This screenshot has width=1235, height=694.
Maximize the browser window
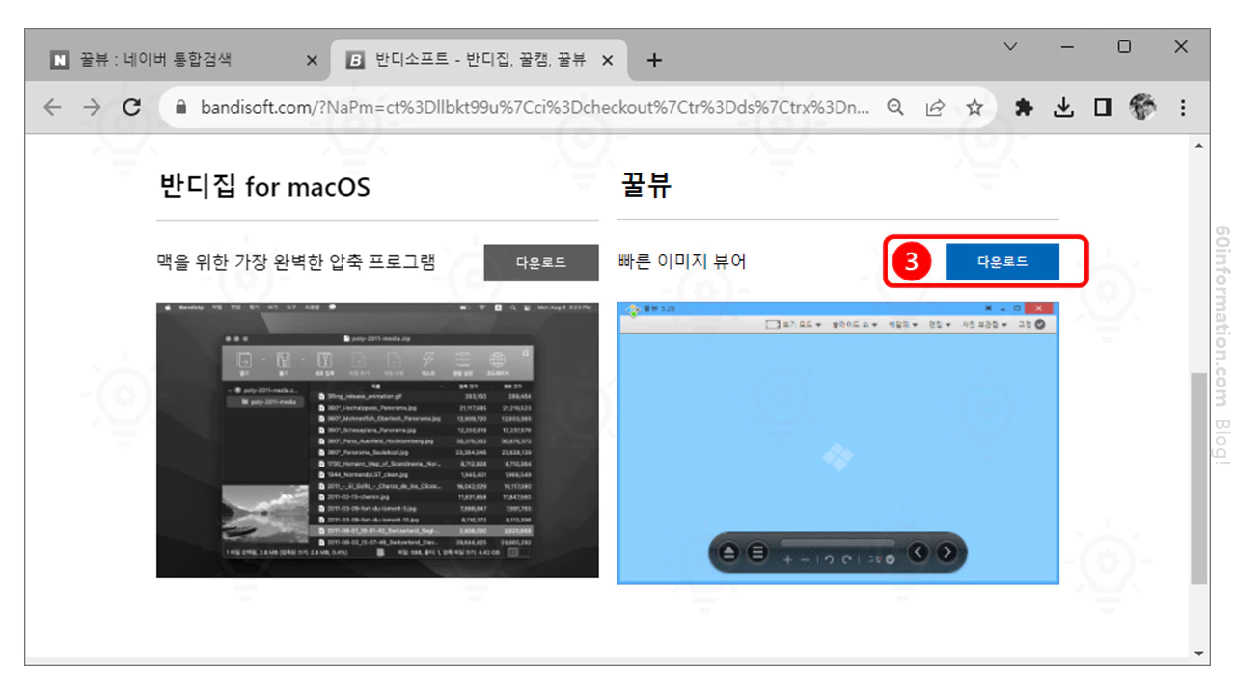coord(1124,46)
